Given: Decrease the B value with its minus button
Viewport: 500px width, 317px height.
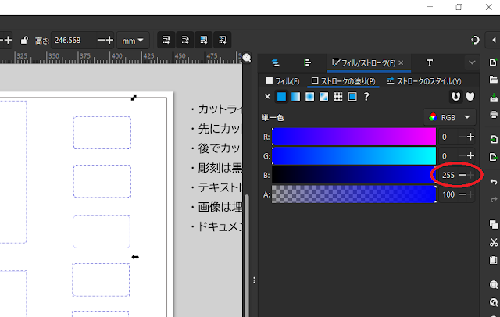Looking at the screenshot, I should click(462, 175).
